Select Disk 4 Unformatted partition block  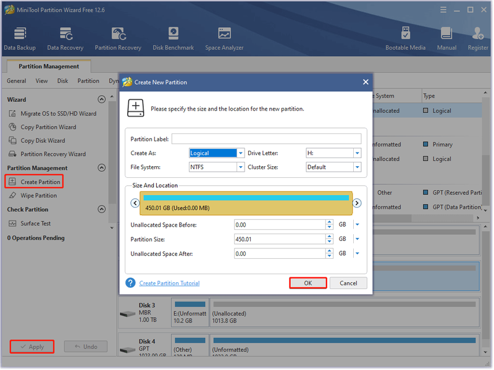pos(345,346)
